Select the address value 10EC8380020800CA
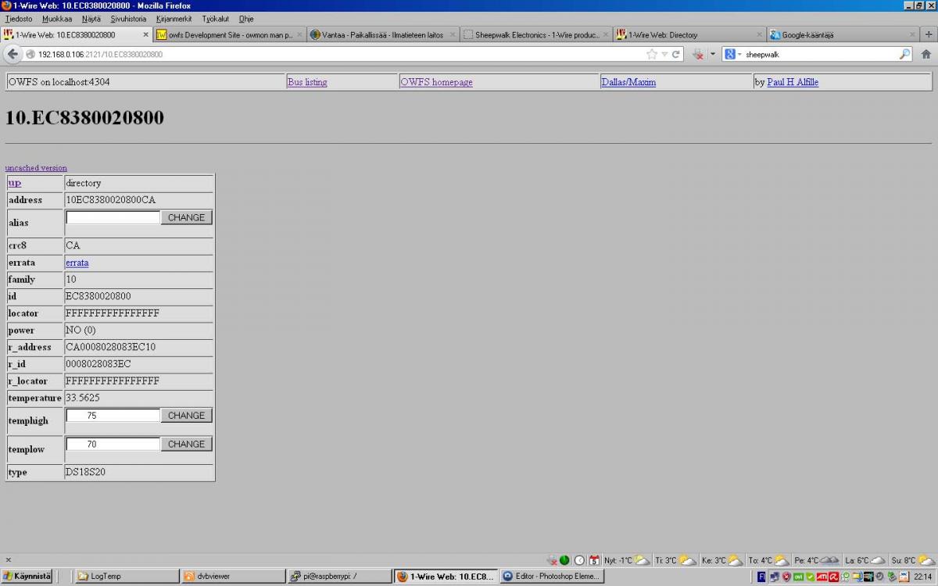 point(110,200)
